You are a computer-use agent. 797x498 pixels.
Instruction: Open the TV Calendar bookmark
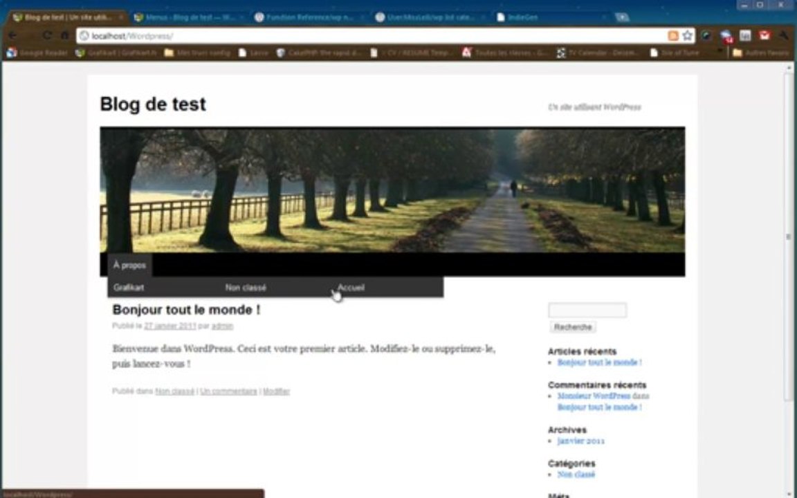598,53
